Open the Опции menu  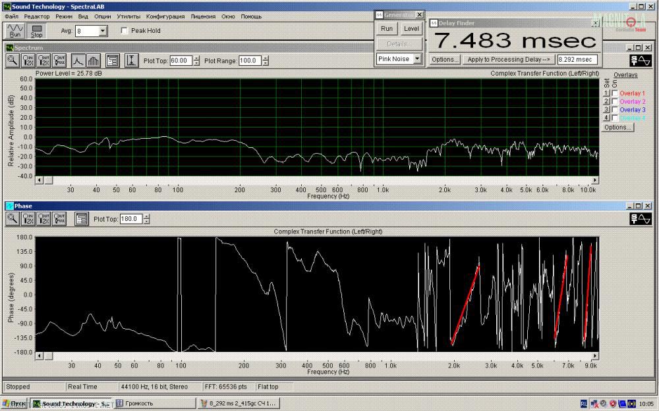(103, 16)
